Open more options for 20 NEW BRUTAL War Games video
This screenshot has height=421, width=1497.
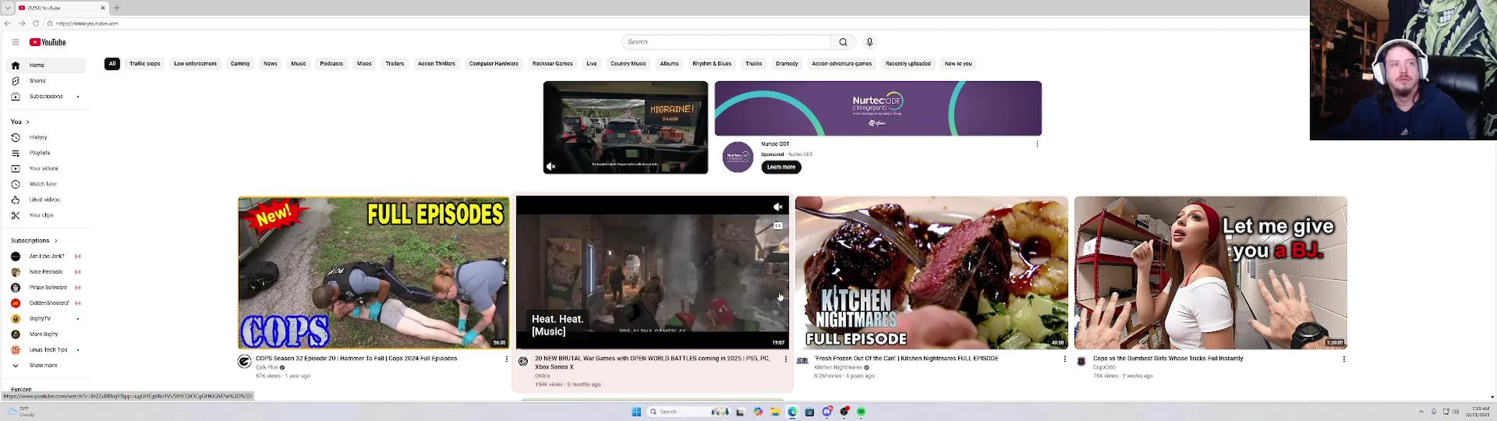(785, 359)
